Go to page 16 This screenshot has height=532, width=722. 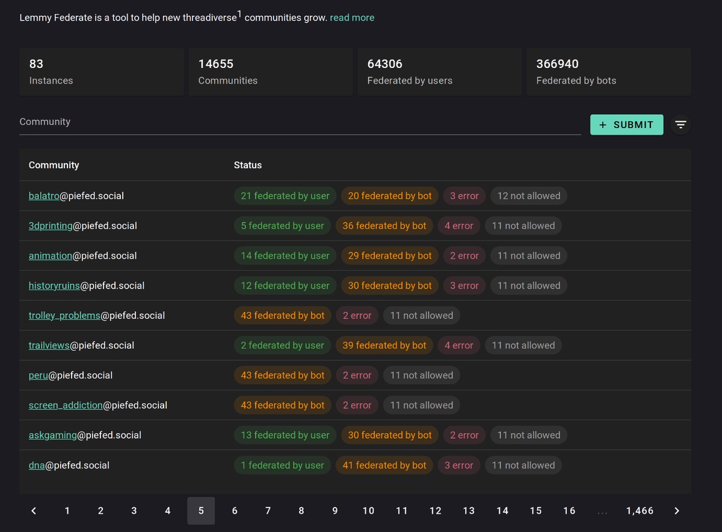point(569,510)
